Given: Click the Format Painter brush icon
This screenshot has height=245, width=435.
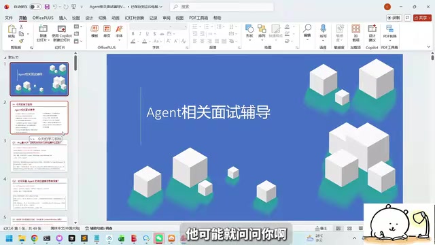Looking at the screenshot, I should coord(21,41).
